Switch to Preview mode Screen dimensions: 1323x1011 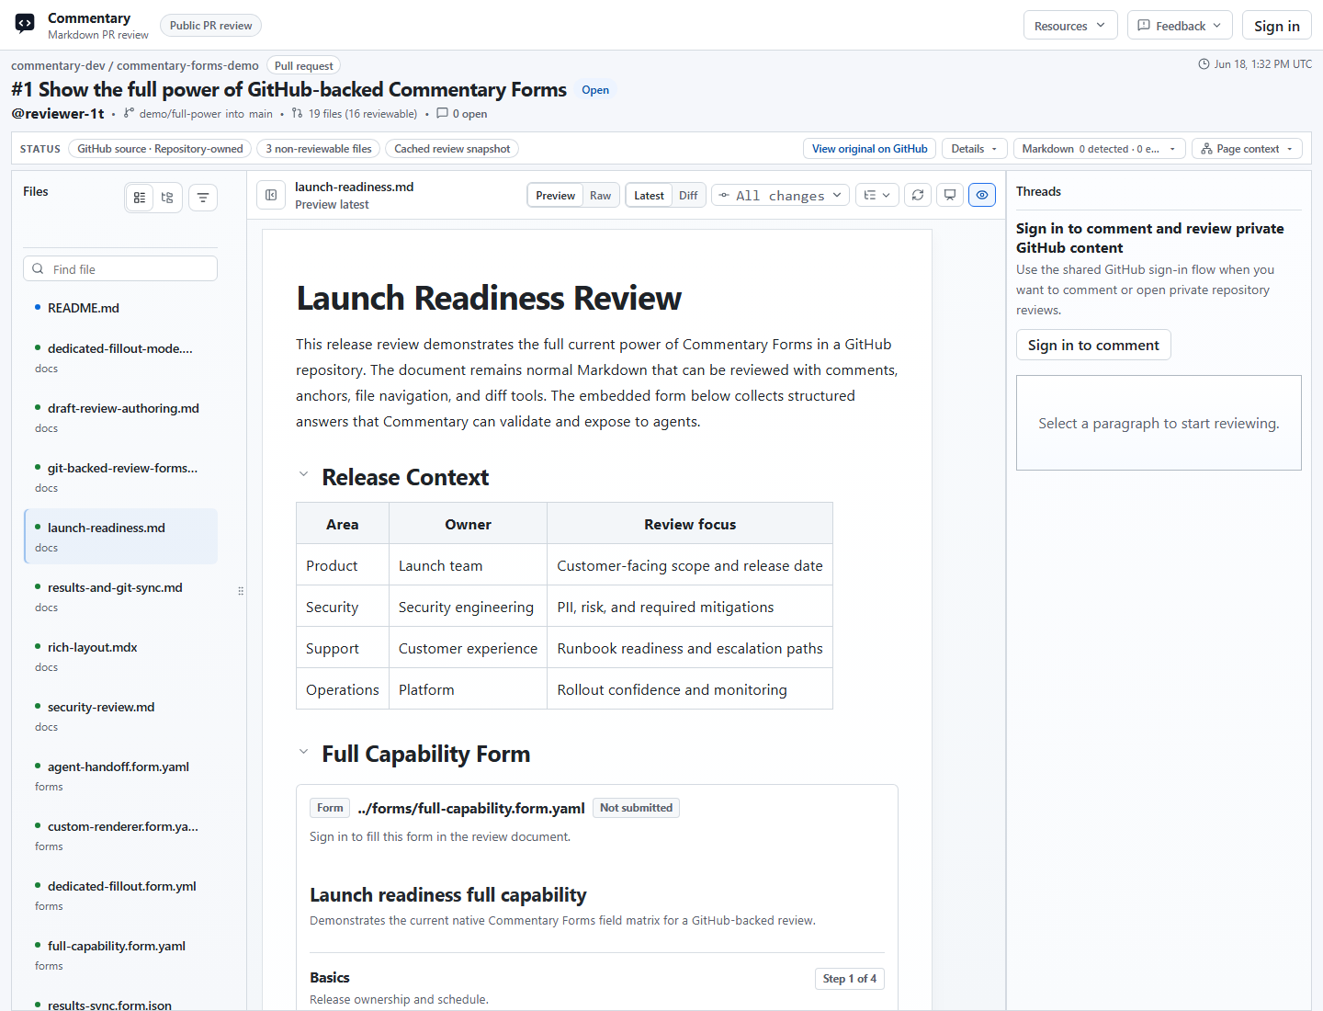(555, 196)
